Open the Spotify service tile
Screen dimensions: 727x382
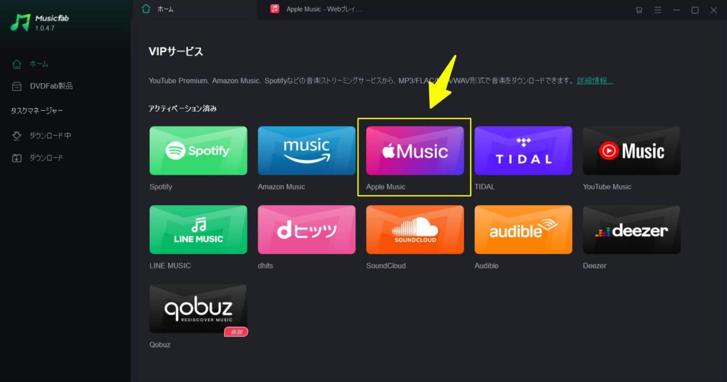(x=198, y=151)
